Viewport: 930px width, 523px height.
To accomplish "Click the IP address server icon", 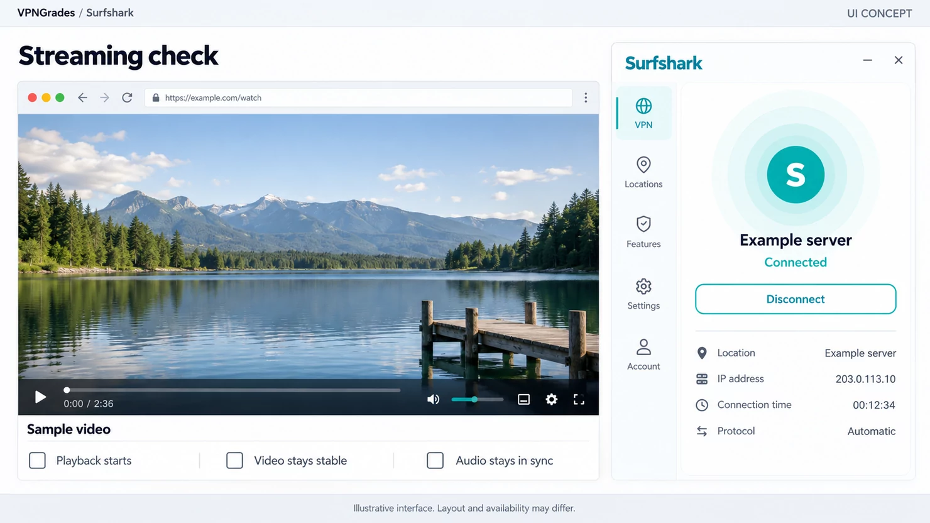I will (x=702, y=379).
